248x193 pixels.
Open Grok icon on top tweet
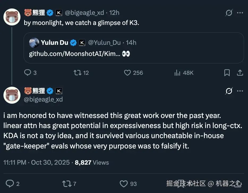pos(229,13)
